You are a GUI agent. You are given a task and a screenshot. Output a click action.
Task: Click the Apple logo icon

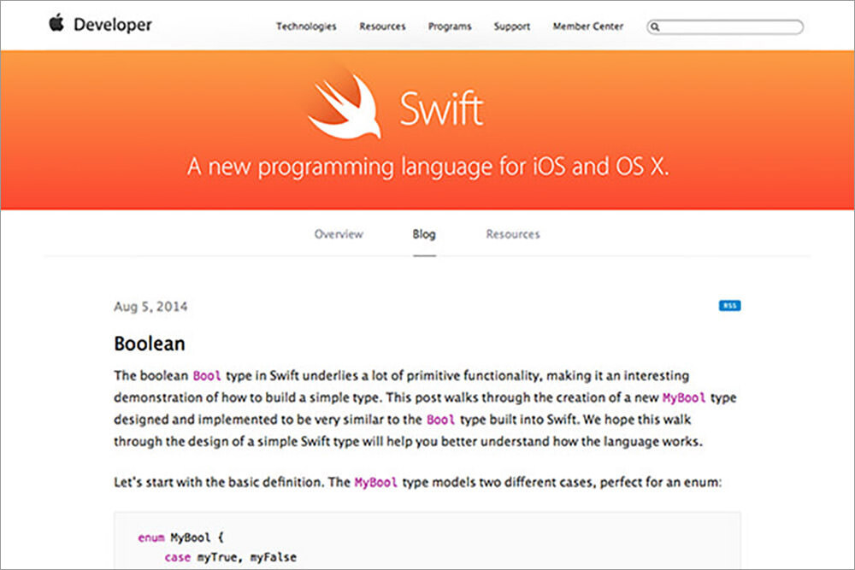56,24
